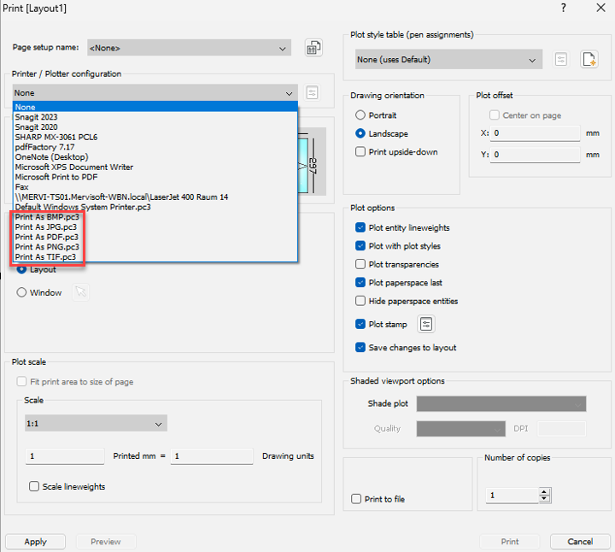Click the Apply button
This screenshot has height=552, width=615.
coord(35,542)
